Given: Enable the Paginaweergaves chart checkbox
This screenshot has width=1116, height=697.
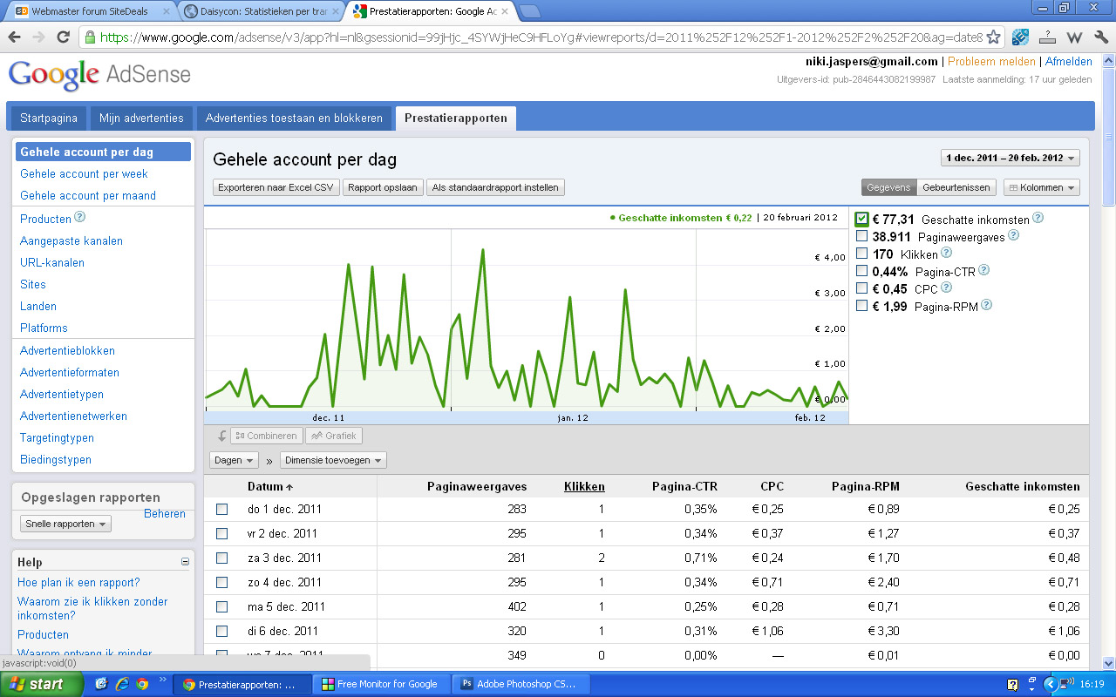Looking at the screenshot, I should (862, 236).
